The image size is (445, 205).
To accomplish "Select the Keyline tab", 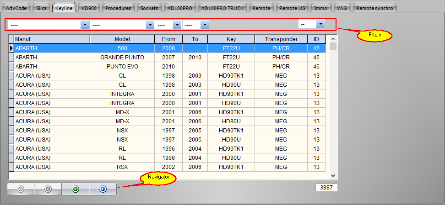I will (64, 8).
